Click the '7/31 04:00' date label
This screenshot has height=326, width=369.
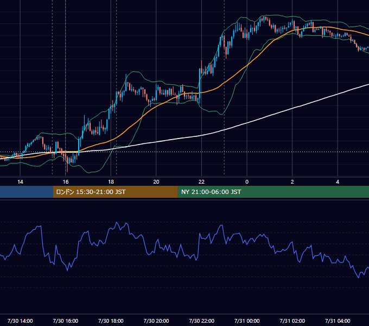coord(338,321)
